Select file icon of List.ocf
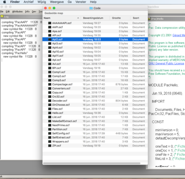 49,117
